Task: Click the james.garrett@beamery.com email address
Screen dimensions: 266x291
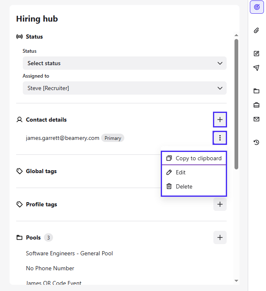Action: tap(63, 138)
